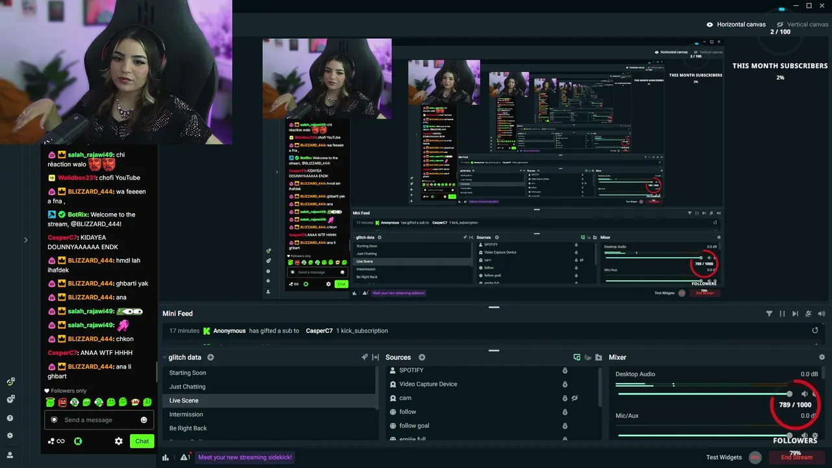The width and height of the screenshot is (832, 468).
Task: Click the green Kick logo icon below chat input
Action: click(78, 441)
